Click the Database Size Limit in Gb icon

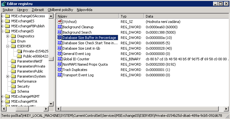pos(60,48)
